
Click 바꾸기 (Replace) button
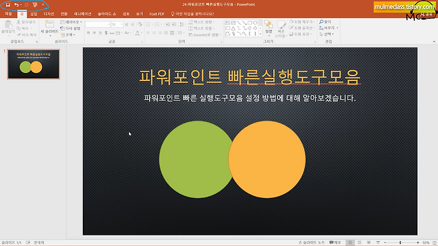[x=328, y=28]
